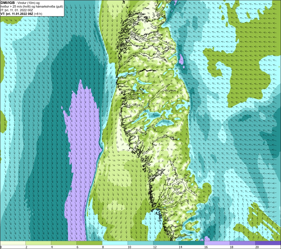
Task: Click the "DMI/IGB" title text
Action: point(8,3)
